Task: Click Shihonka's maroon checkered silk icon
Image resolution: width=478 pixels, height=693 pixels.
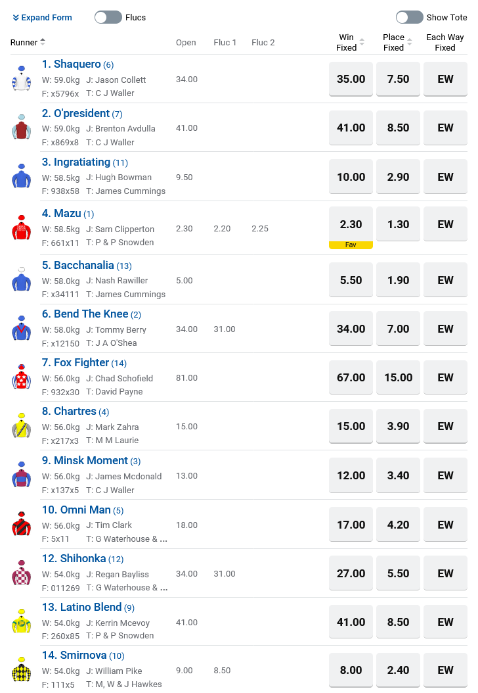Action: coord(22,573)
